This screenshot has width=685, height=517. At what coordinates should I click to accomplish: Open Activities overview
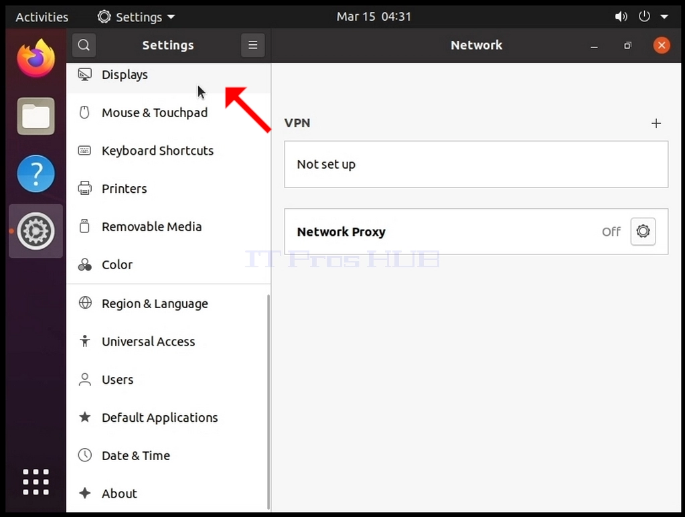42,17
